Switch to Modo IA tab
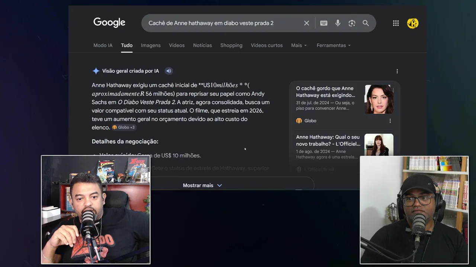Image resolution: width=476 pixels, height=267 pixels. (103, 45)
